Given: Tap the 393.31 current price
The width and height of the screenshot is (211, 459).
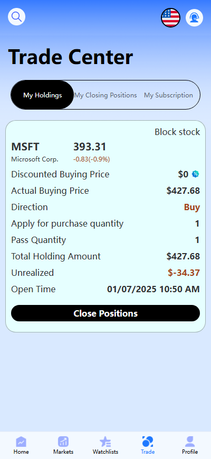Looking at the screenshot, I should pos(90,147).
